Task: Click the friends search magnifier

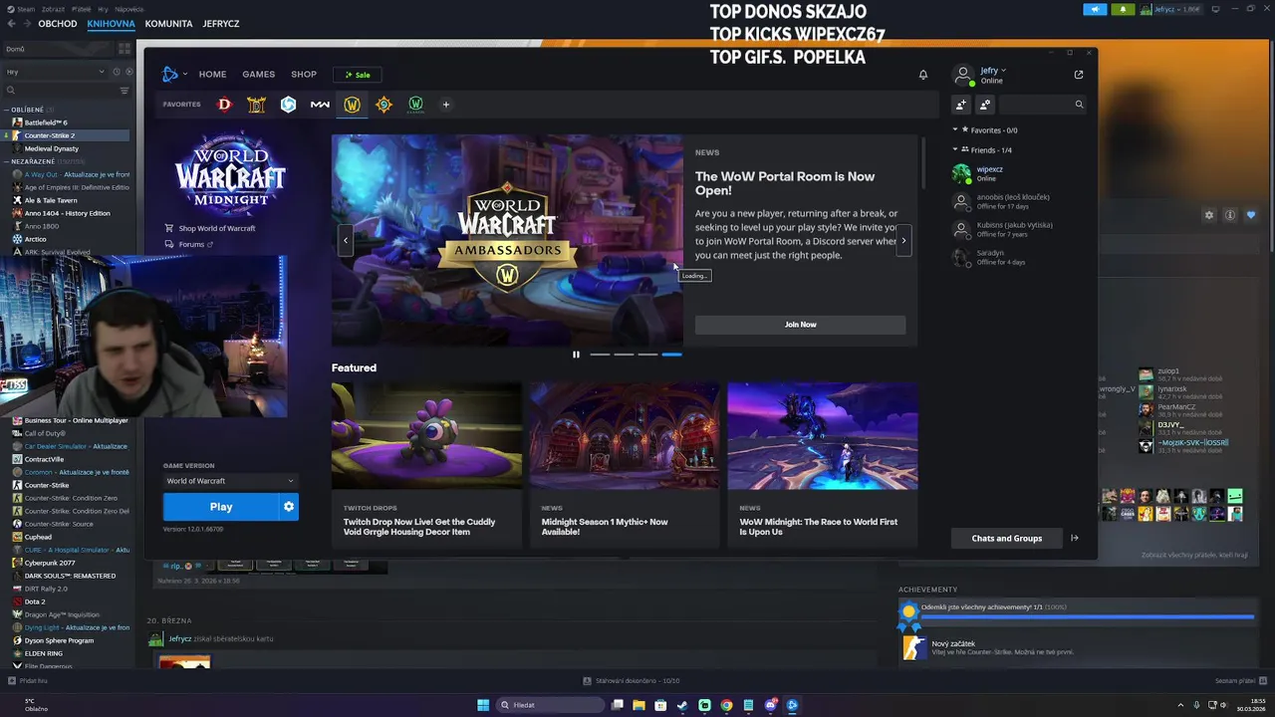Action: pyautogui.click(x=1079, y=105)
